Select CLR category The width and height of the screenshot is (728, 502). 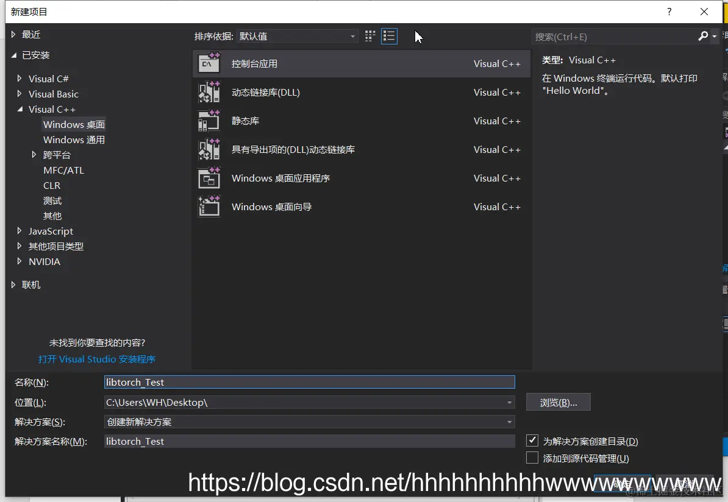point(52,186)
